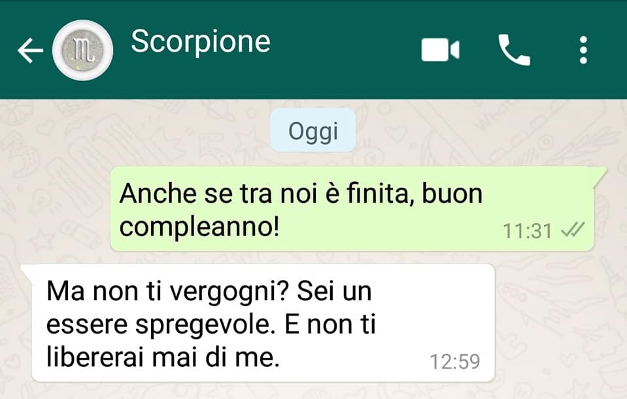Tap empty chat wallpaper left of Oggi label
The width and height of the screenshot is (627, 399).
click(x=136, y=130)
